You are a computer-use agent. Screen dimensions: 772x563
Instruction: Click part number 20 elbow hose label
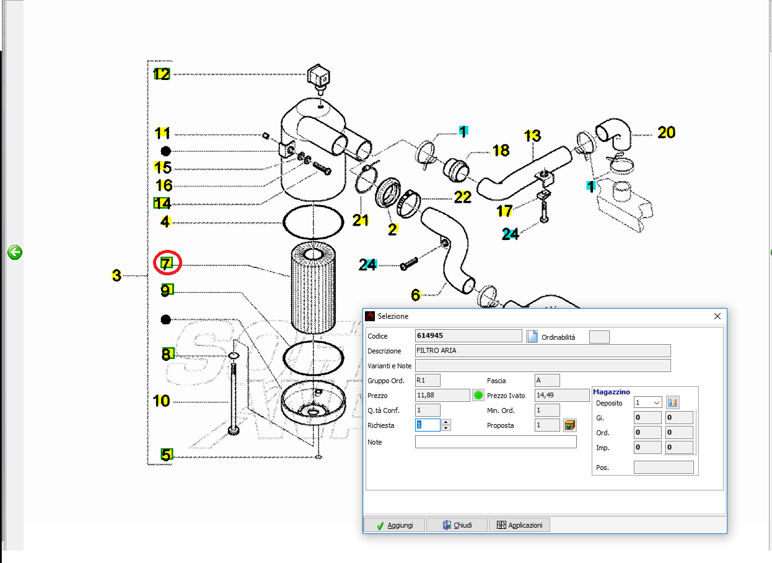(x=666, y=132)
